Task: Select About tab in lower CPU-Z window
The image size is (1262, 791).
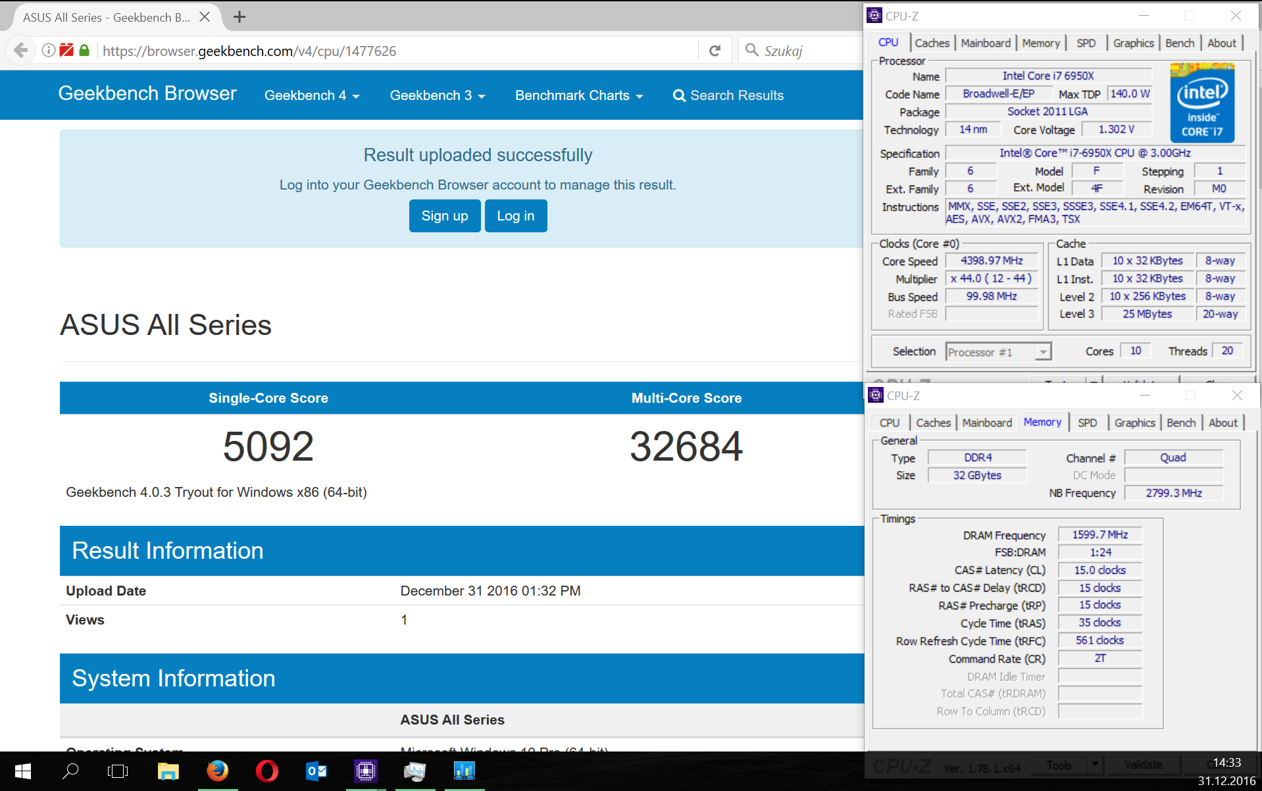Action: (x=1223, y=422)
